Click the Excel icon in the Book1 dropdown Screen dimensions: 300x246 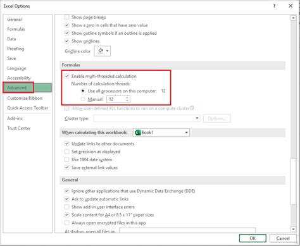point(137,133)
